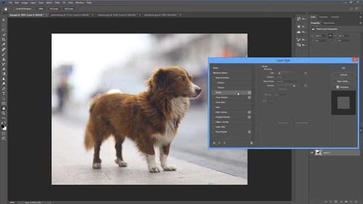The height and width of the screenshot is (204, 363).
Task: Switch to the Adjustments panel tab
Action: pyautogui.click(x=329, y=23)
